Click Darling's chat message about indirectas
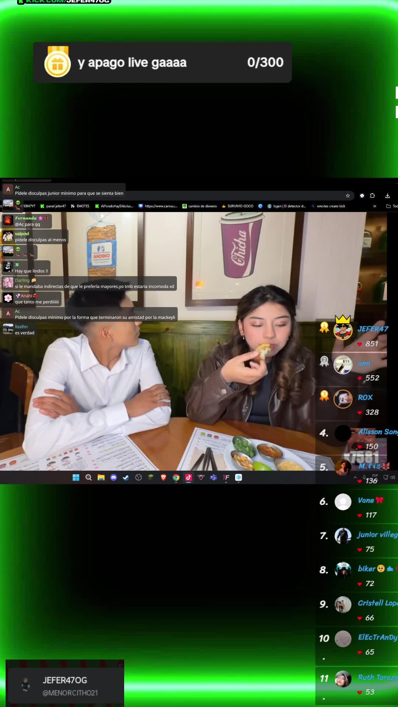 89,283
